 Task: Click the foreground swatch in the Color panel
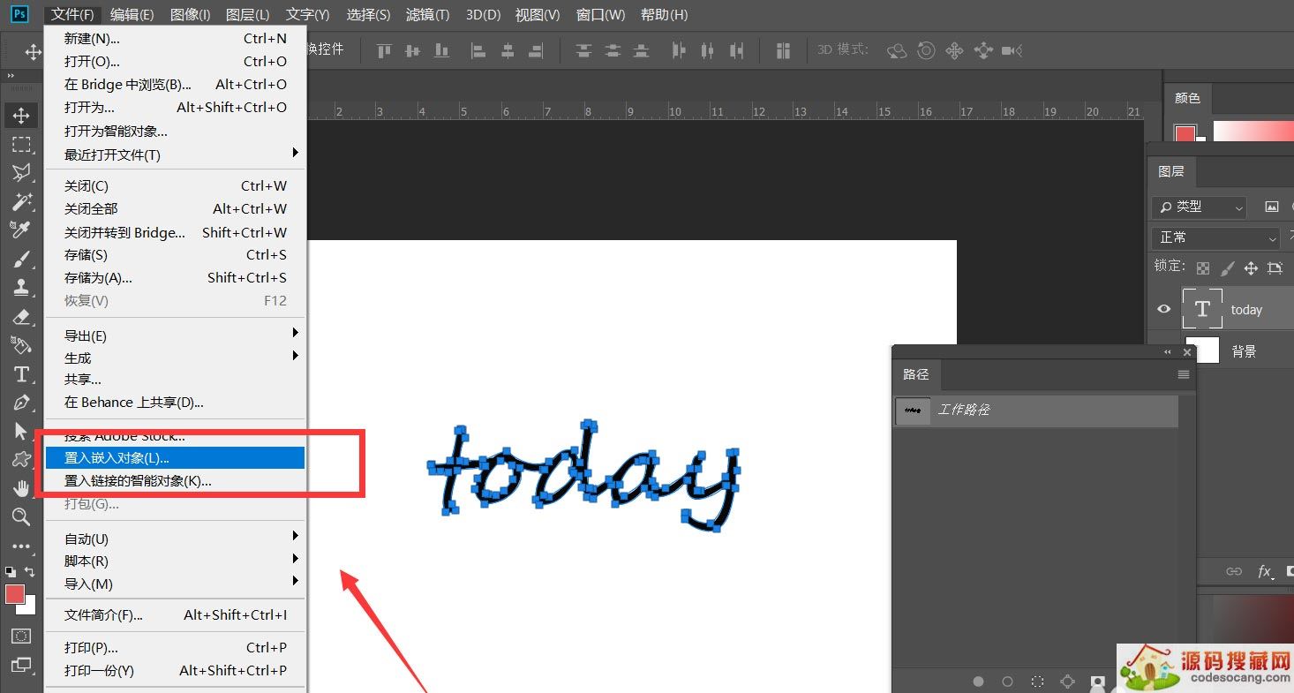coord(1185,135)
